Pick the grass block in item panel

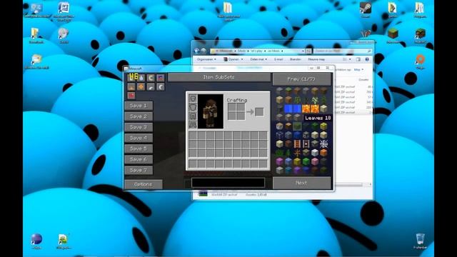point(288,91)
